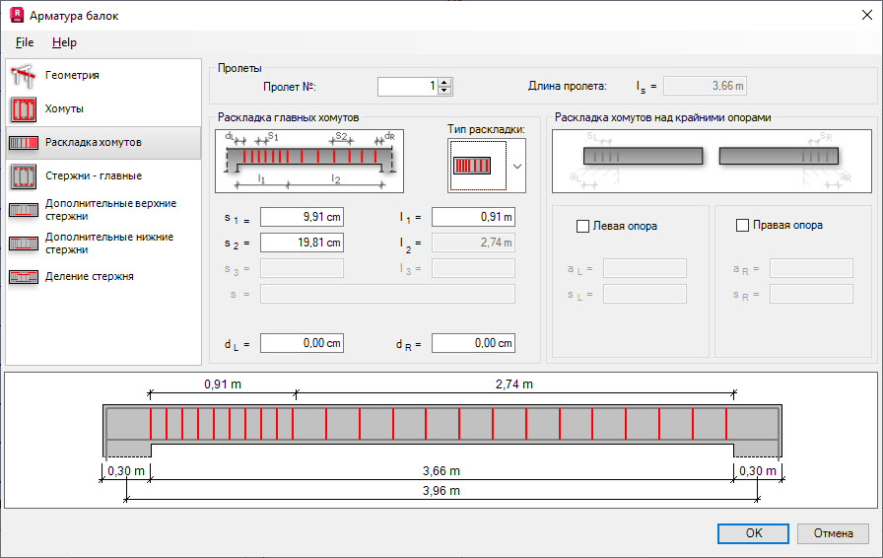Click the 3,66 m span dimension in preview

pyautogui.click(x=441, y=470)
